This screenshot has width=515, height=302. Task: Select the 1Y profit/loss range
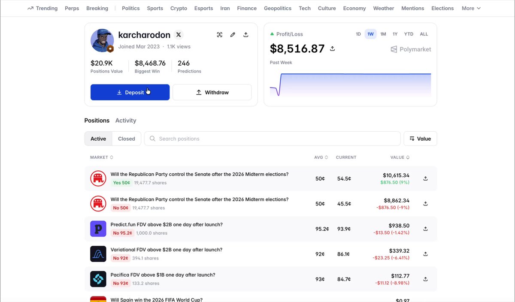coord(395,34)
